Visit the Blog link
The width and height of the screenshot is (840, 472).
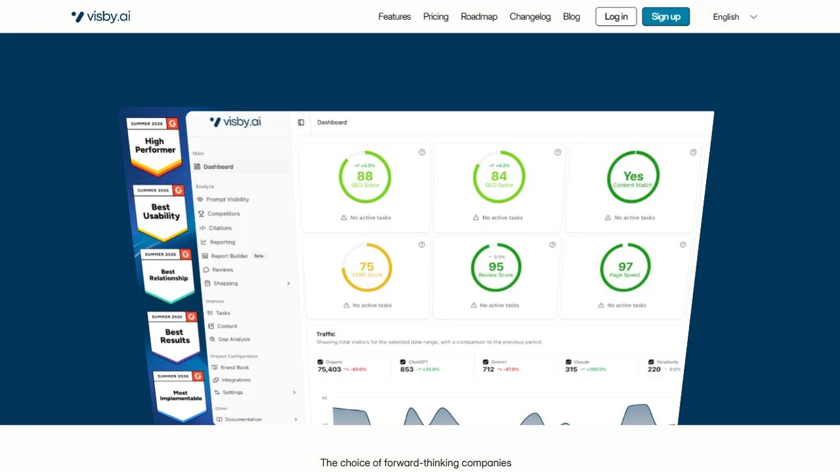click(x=572, y=16)
